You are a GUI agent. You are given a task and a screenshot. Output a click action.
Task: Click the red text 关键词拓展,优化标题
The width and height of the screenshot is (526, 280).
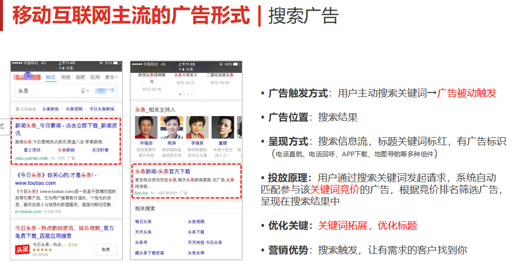pos(367,226)
